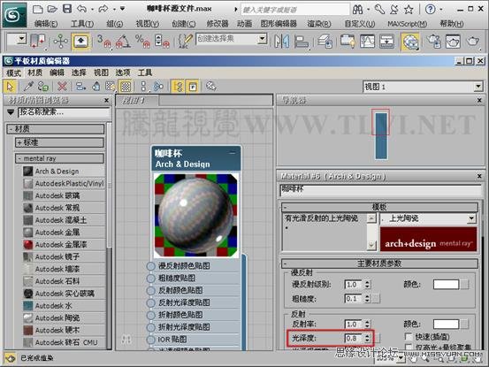The width and height of the screenshot is (489, 367).
Task: Click the 按名称搜索 search field
Action: pos(64,112)
